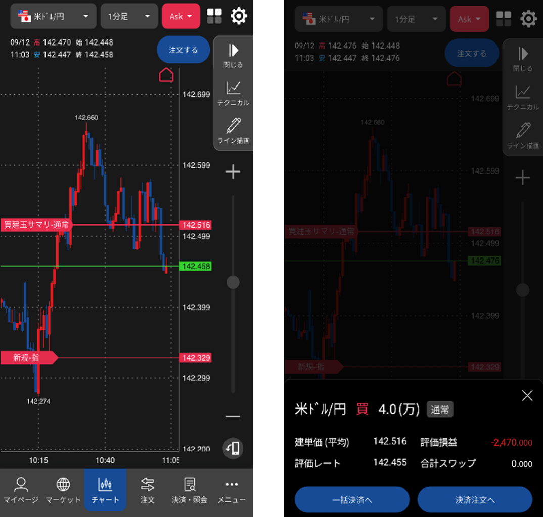Collapse side tool panel with 閉じる
Image resolution: width=543 pixels, height=517 pixels.
coord(233,56)
